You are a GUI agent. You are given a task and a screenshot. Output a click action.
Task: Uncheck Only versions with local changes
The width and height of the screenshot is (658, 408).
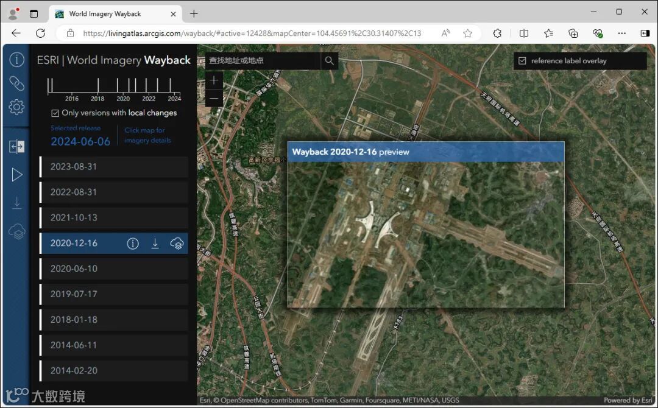click(x=55, y=113)
